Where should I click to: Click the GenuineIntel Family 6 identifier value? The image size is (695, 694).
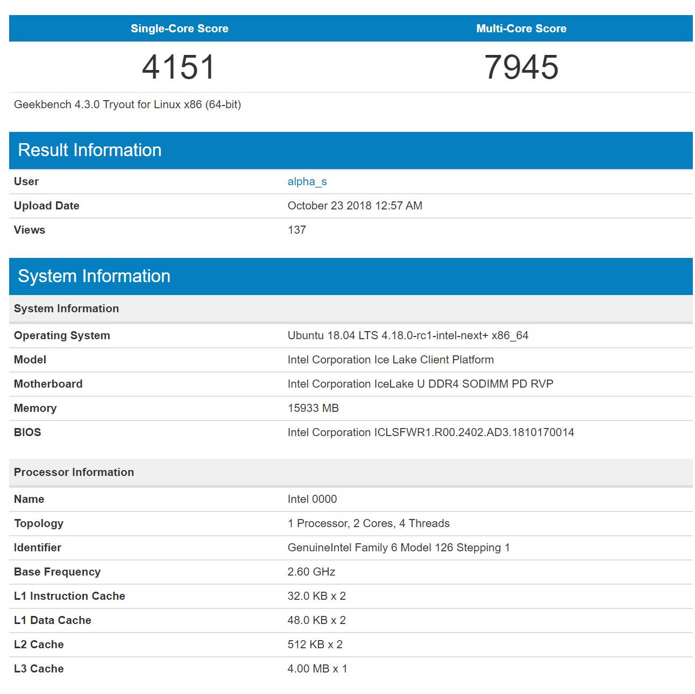(398, 548)
